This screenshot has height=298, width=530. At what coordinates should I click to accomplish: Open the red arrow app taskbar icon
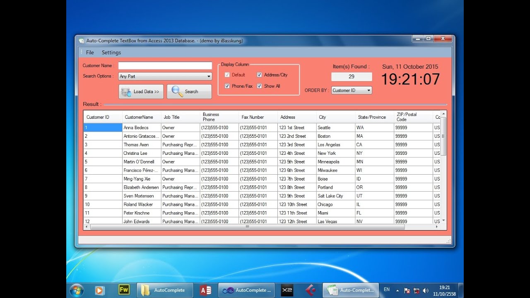click(311, 290)
